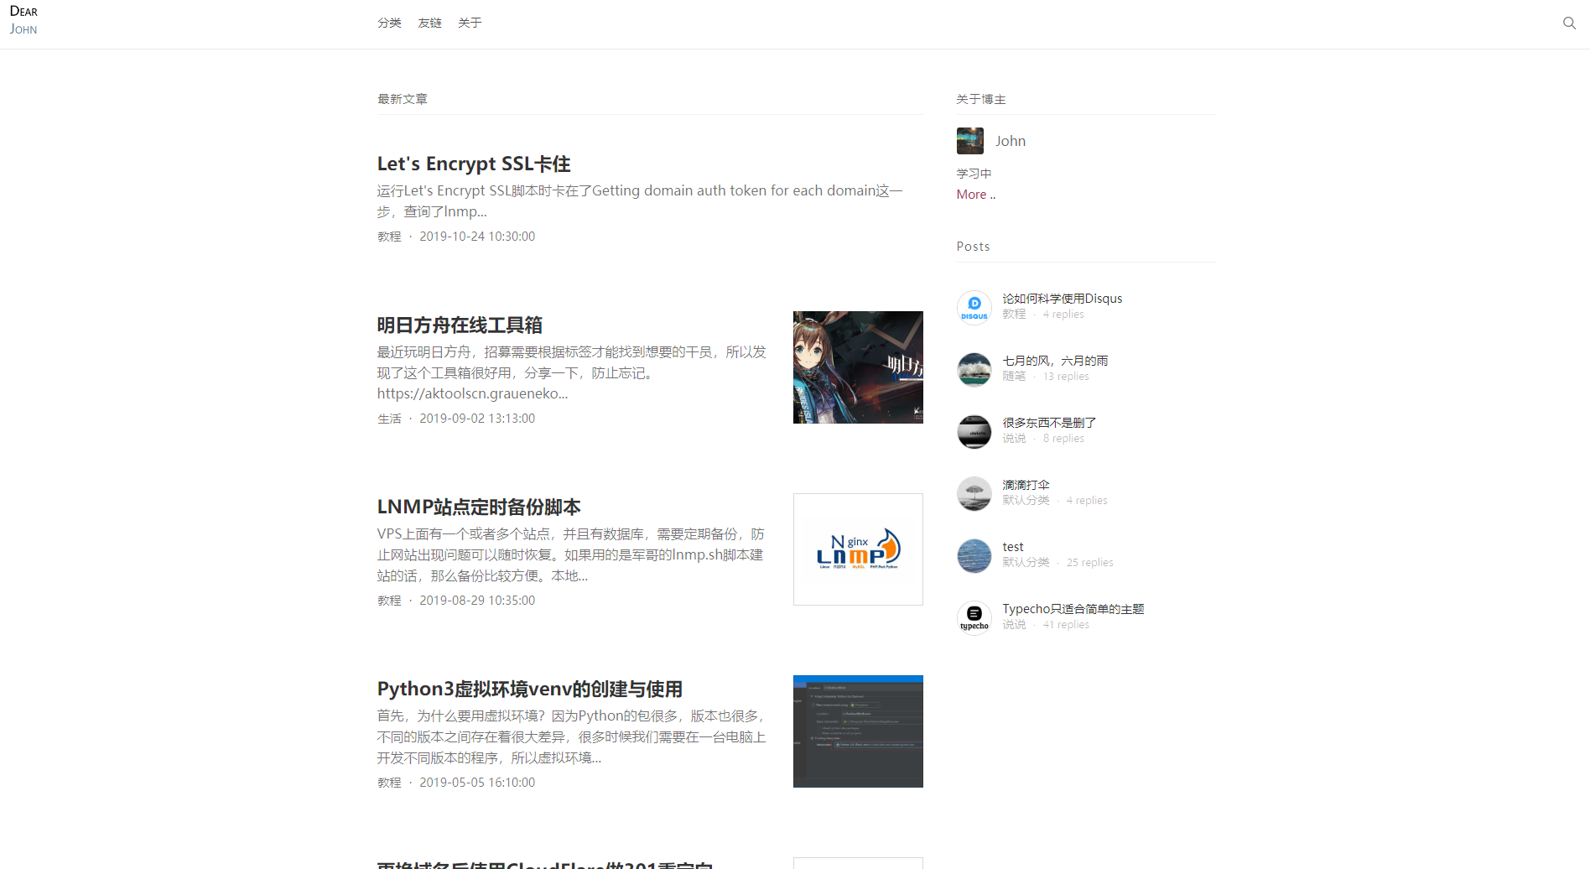Click the 明日方舟 article excerpt text
This screenshot has width=1590, height=869.
(x=572, y=372)
